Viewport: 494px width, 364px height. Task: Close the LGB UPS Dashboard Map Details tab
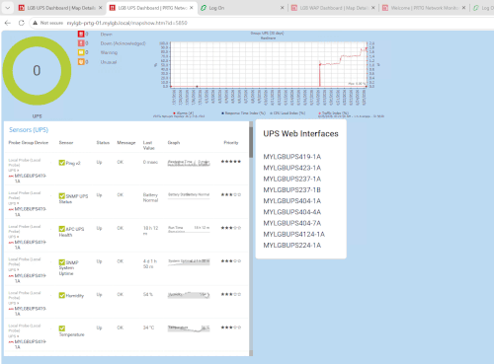click(x=101, y=8)
